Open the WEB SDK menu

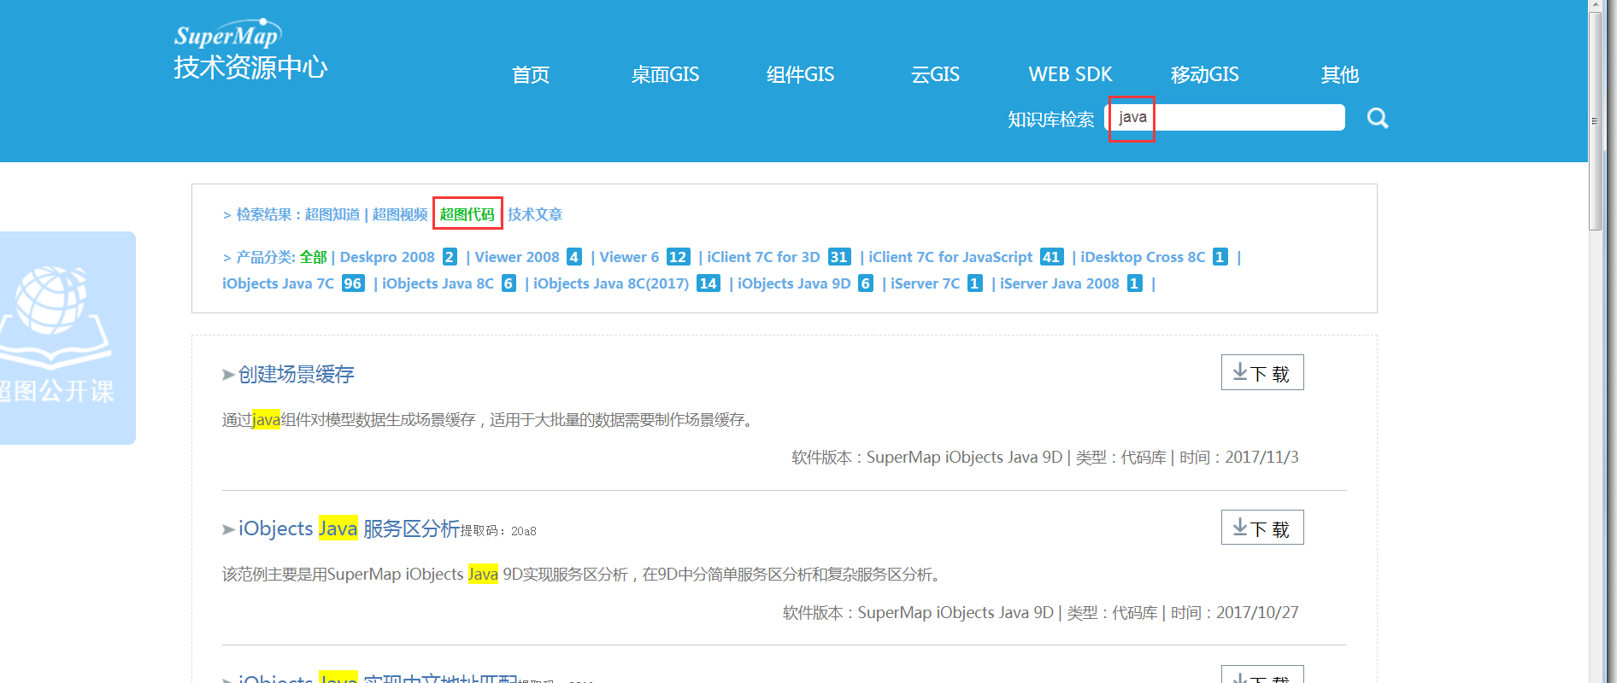click(1070, 75)
